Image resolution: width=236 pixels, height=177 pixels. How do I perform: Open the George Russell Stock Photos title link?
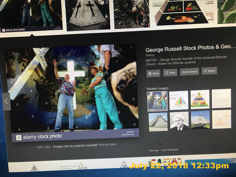coord(190,48)
